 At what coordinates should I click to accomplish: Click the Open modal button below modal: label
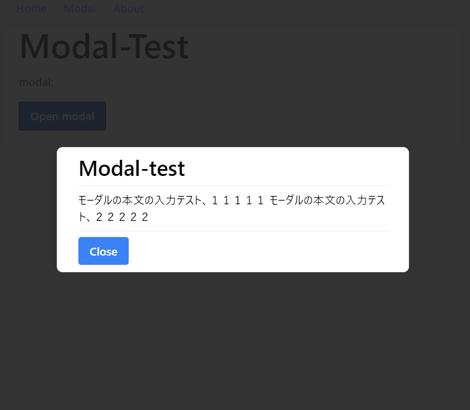coord(62,116)
